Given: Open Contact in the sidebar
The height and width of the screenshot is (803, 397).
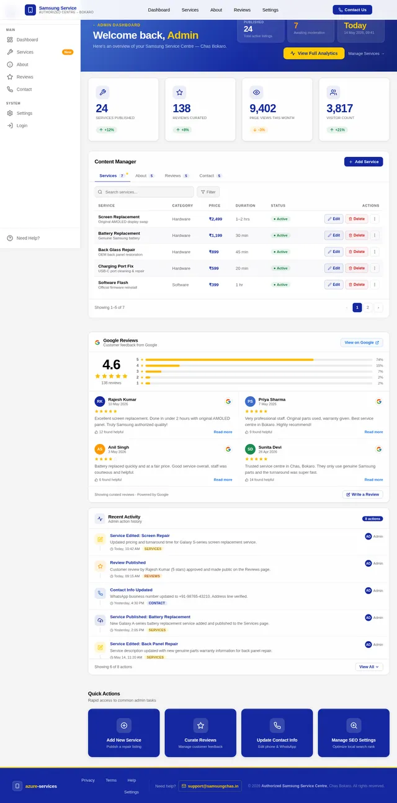Looking at the screenshot, I should coord(40,89).
